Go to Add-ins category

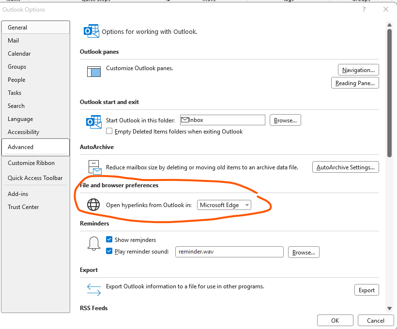tap(36, 194)
